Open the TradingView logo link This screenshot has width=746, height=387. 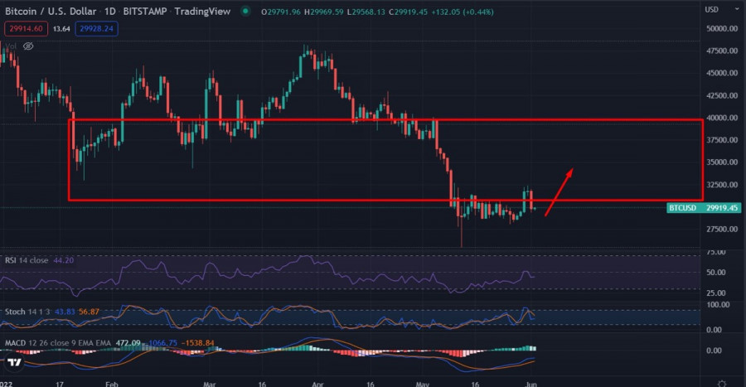(14, 362)
